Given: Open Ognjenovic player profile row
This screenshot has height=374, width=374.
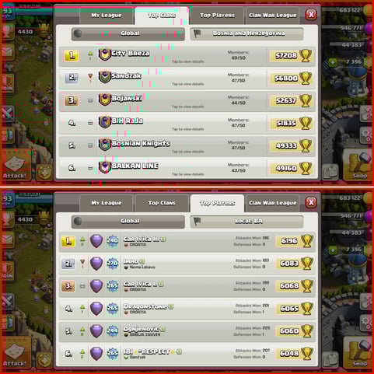Looking at the screenshot, I should pos(187,331).
